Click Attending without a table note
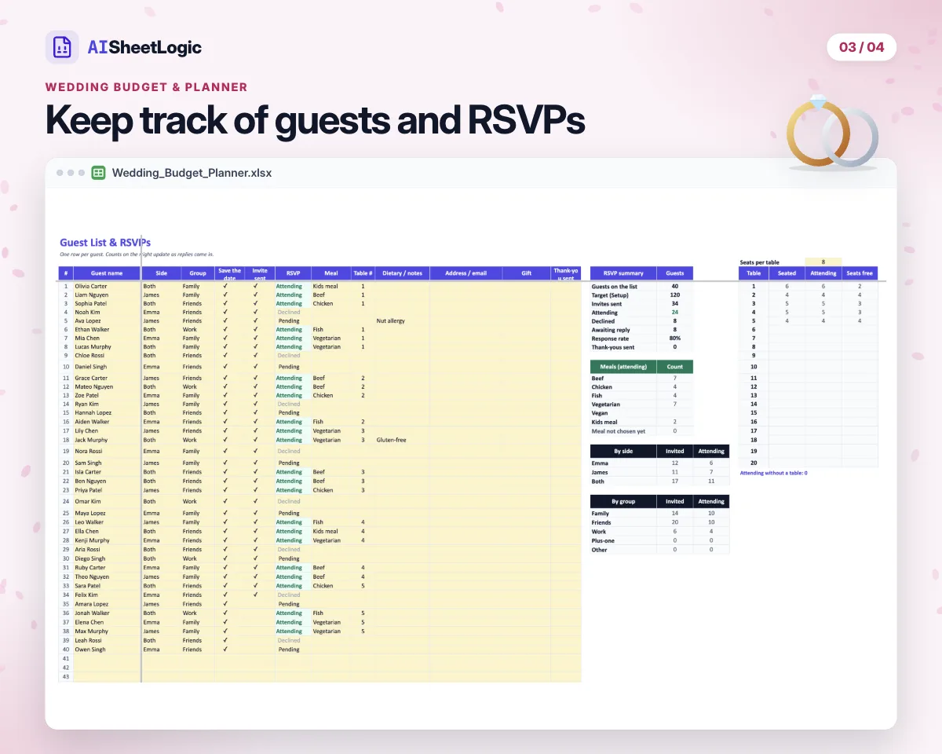942x754 pixels. click(774, 473)
